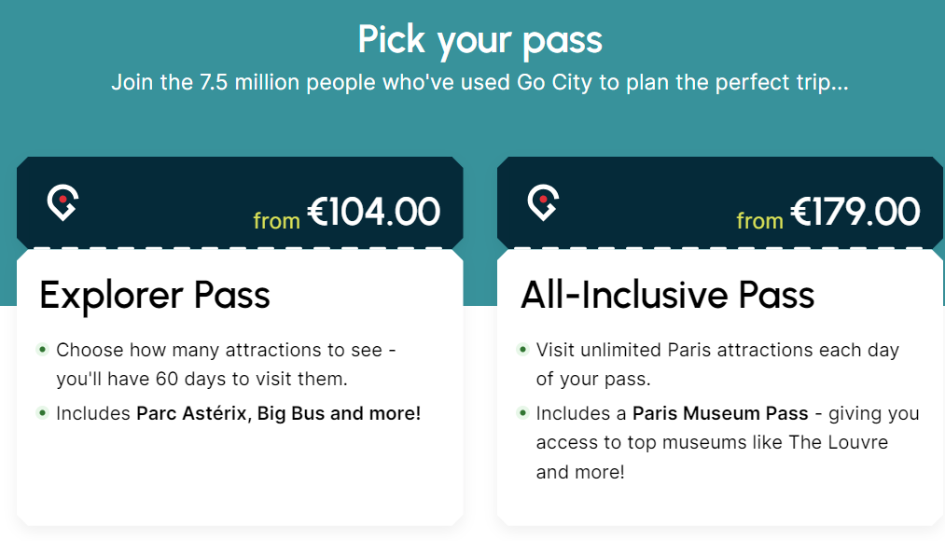The width and height of the screenshot is (945, 541).
Task: Click the green bullet beside "Includes a Paris Museum Pass"
Action: pos(522,412)
